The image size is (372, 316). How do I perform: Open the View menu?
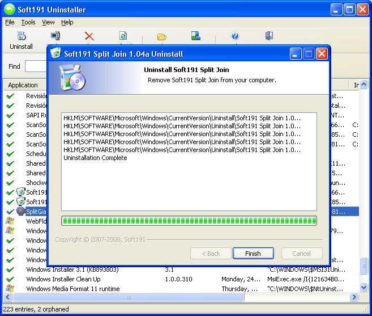click(48, 22)
